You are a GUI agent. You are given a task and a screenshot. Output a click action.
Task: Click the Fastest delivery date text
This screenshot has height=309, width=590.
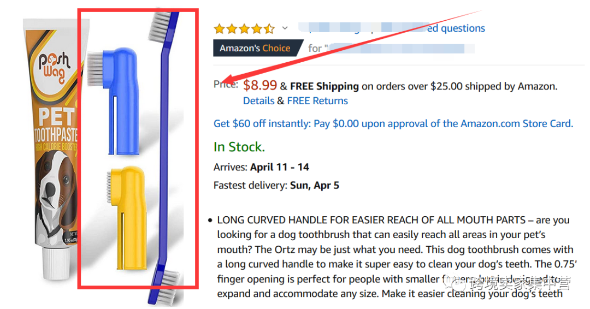(x=313, y=186)
